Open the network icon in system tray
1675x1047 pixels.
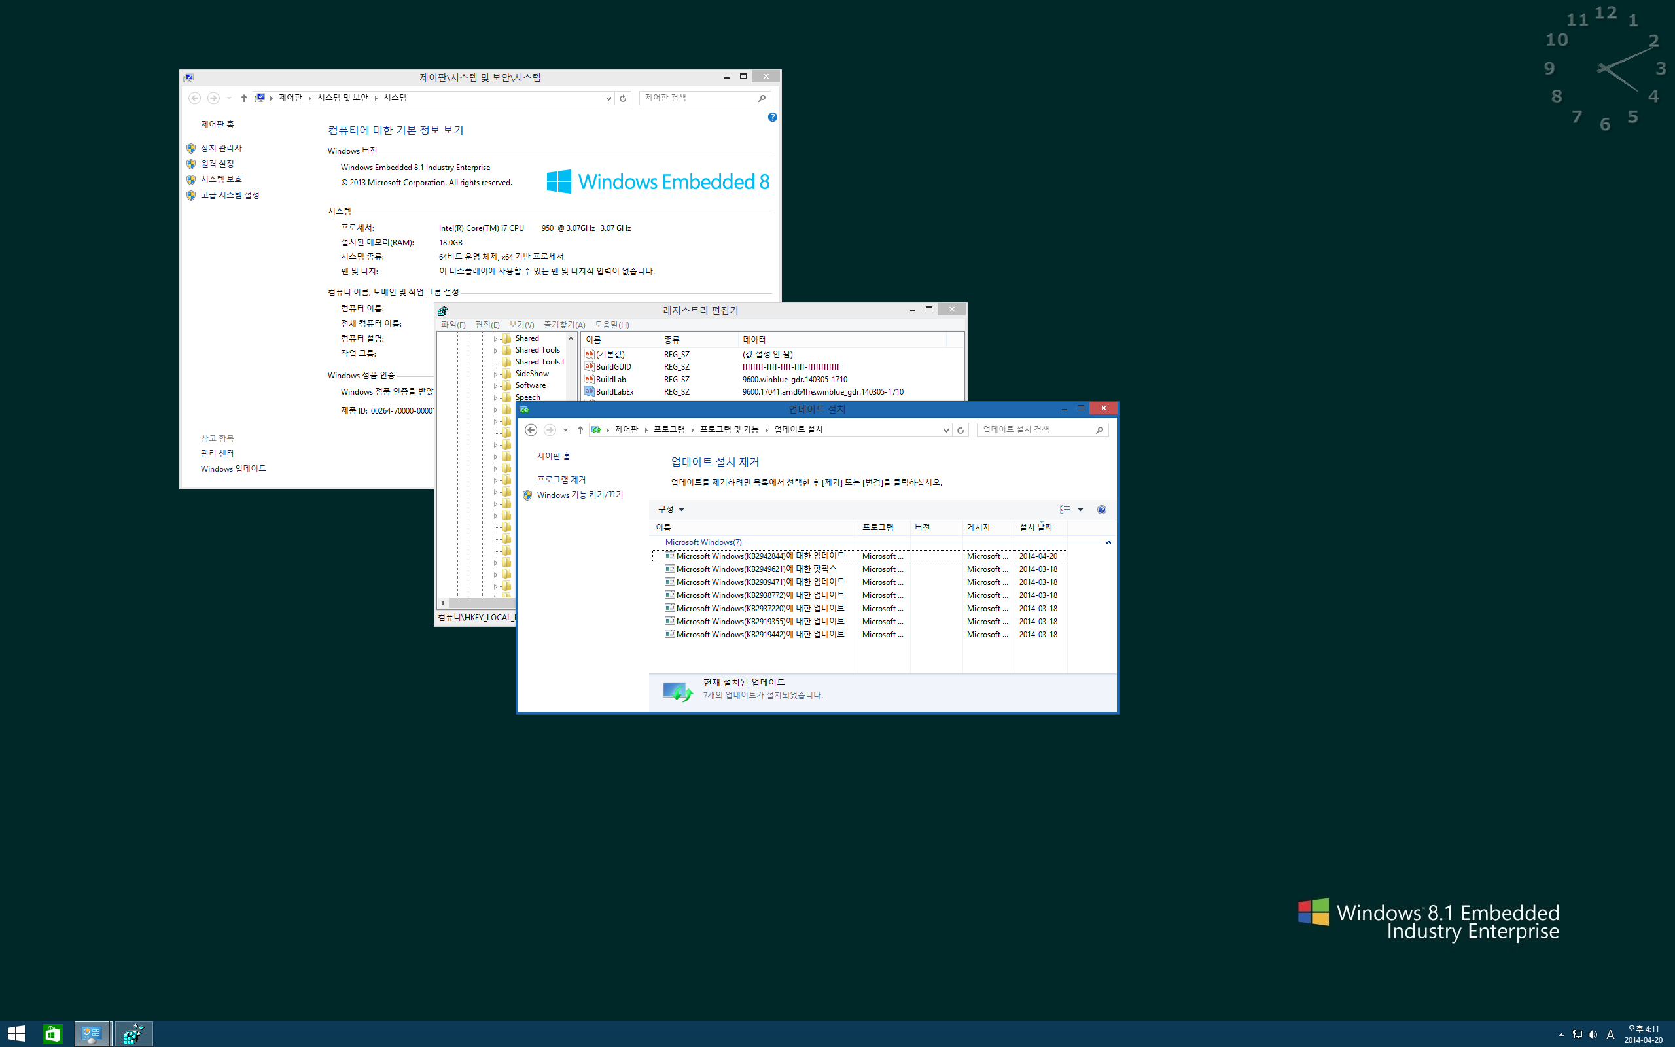click(x=1577, y=1035)
